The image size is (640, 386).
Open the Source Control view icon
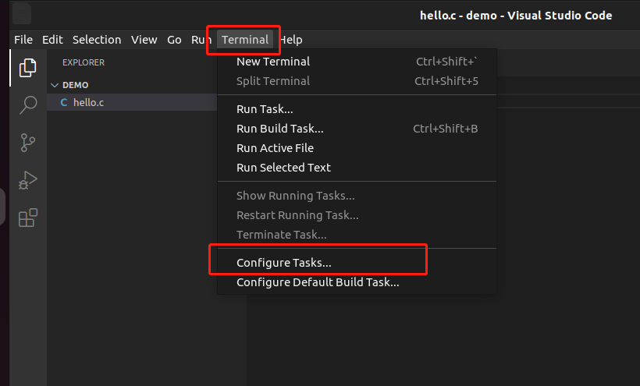(x=27, y=143)
